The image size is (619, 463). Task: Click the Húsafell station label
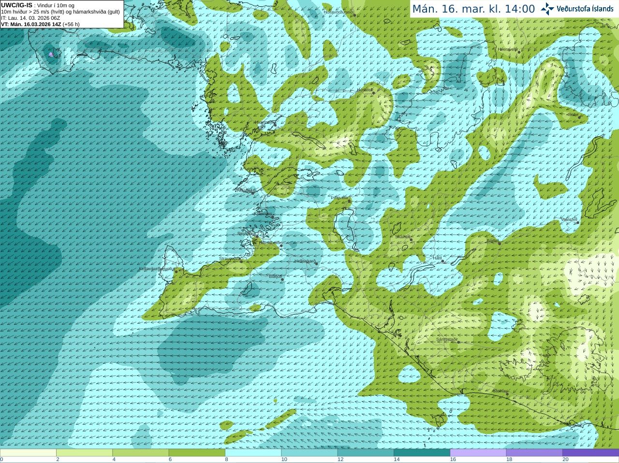point(365,90)
